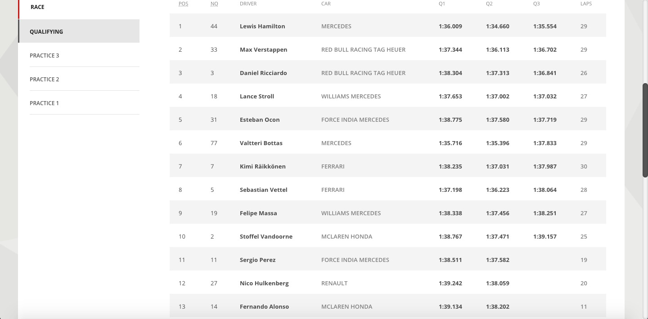
Task: Sort the table by the POS column
Action: (183, 4)
